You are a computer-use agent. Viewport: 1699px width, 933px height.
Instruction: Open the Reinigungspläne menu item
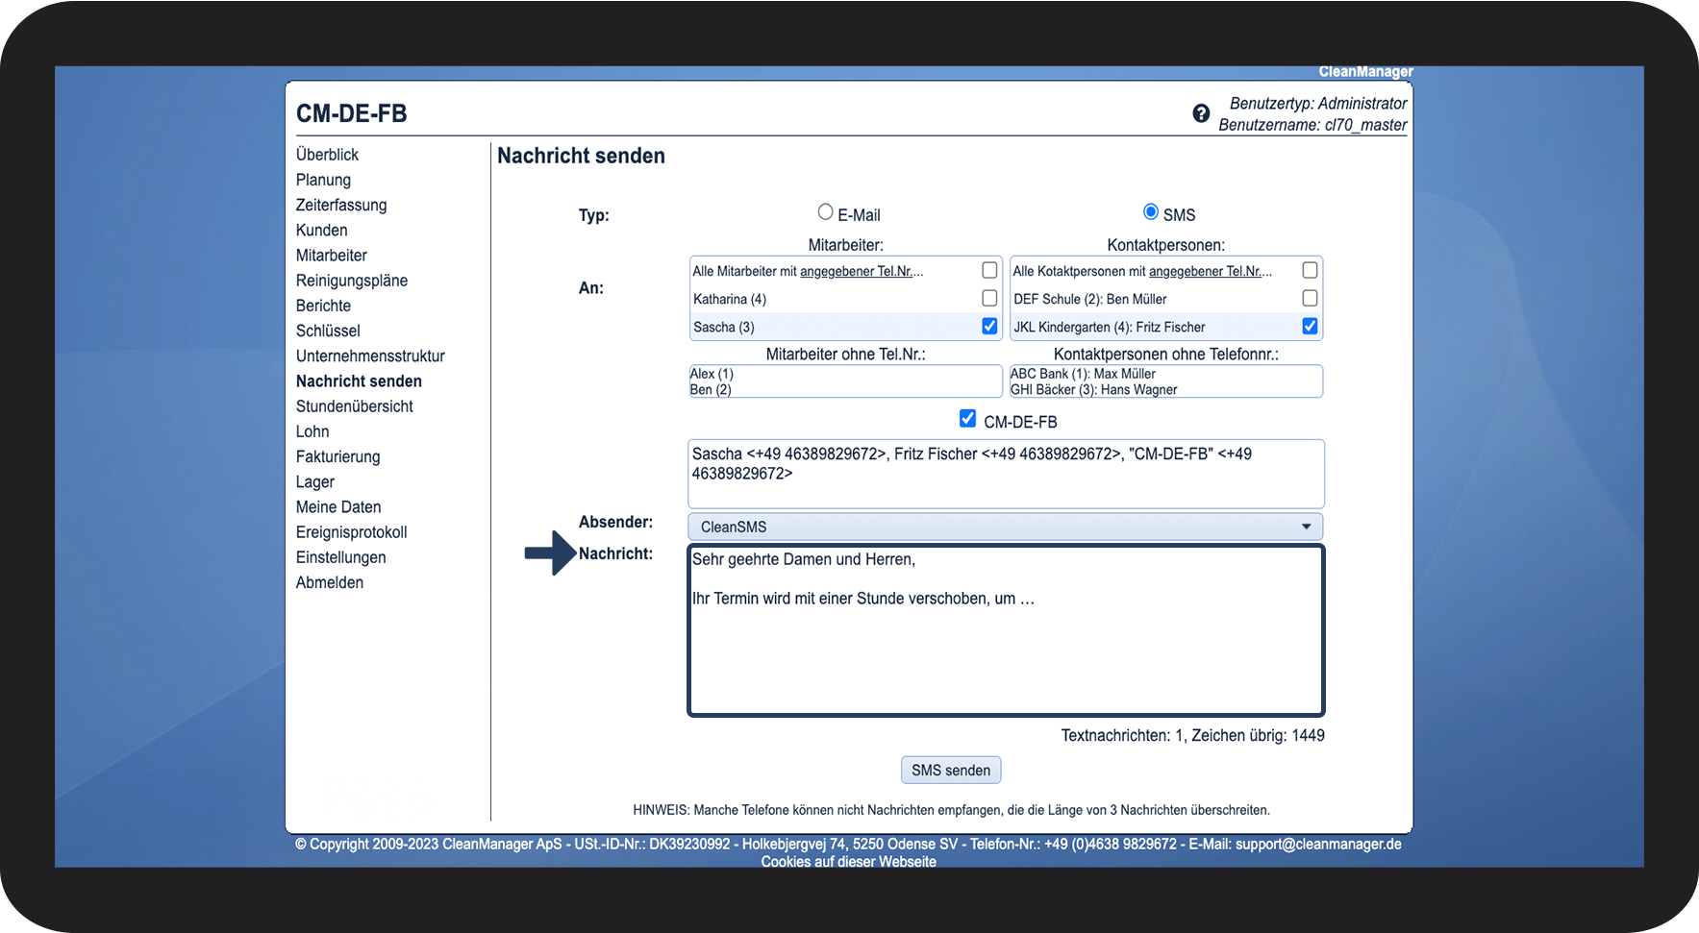352,281
